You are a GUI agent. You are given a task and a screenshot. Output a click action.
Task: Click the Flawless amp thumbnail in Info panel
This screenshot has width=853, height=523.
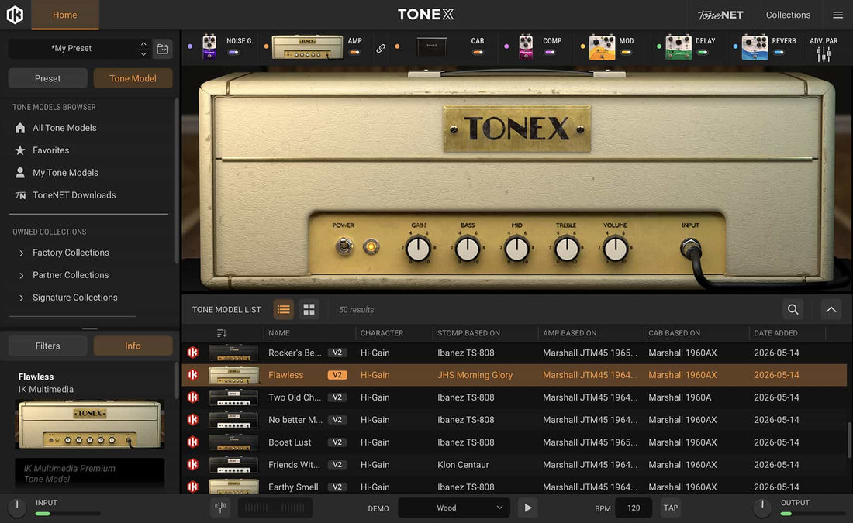[x=90, y=425]
